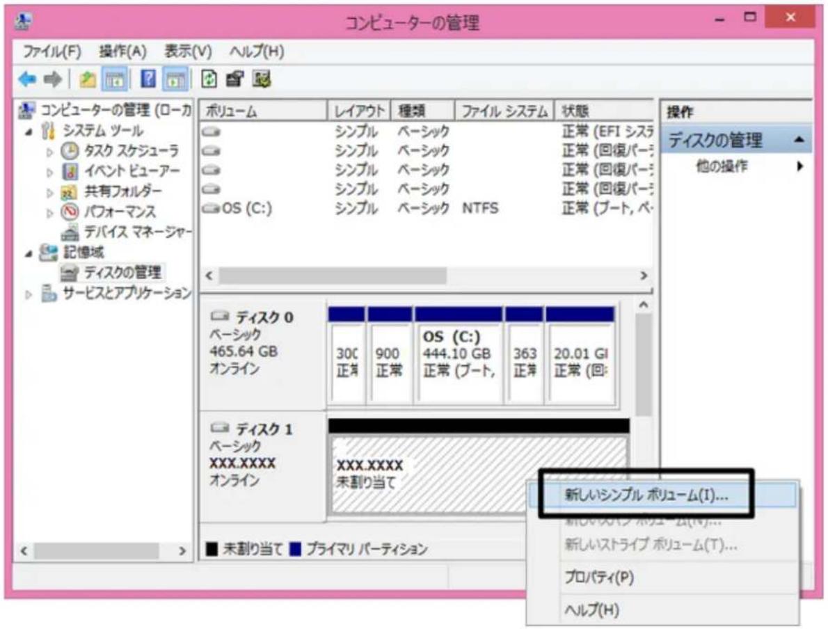Viewport: 828px width, 629px height.
Task: Open the blue Help question-mark toolbar icon
Action: 148,80
